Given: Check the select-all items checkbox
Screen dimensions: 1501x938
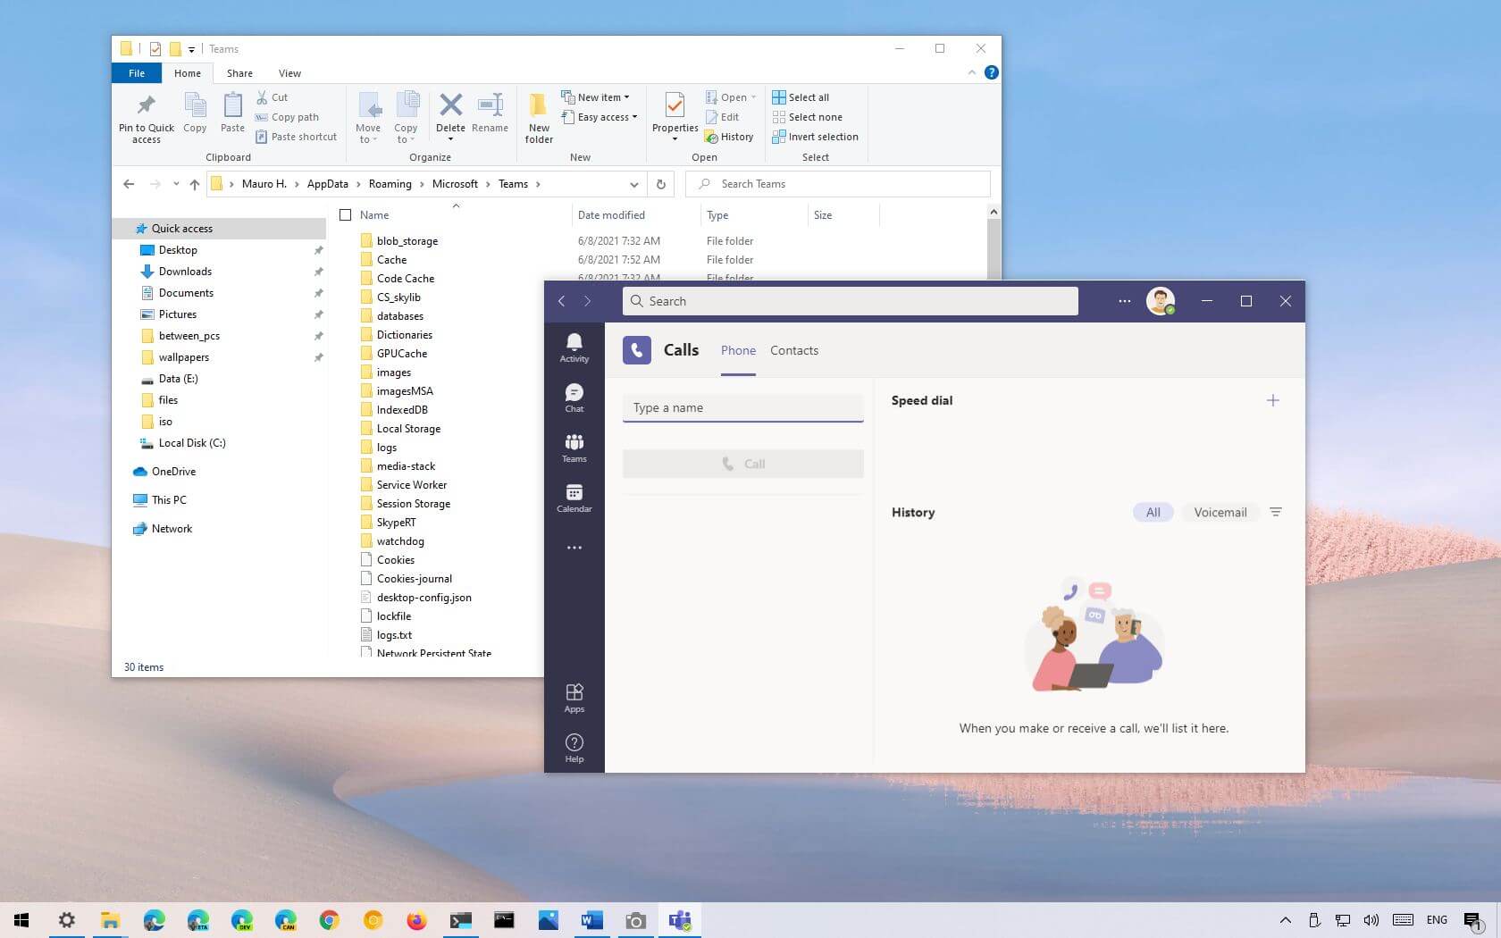Looking at the screenshot, I should pyautogui.click(x=346, y=215).
